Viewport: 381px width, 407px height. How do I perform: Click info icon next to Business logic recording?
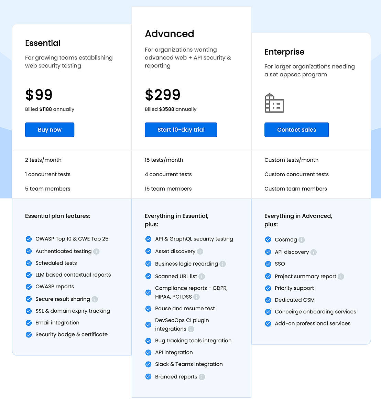223,264
